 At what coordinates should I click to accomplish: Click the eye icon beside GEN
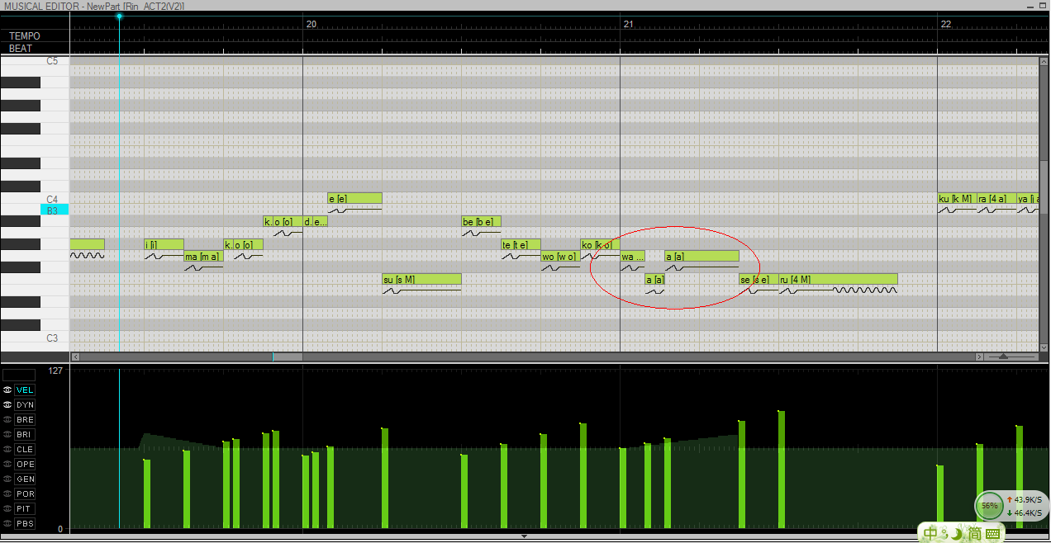click(7, 479)
